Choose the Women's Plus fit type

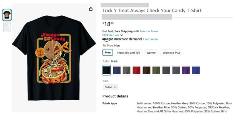(x=171, y=52)
